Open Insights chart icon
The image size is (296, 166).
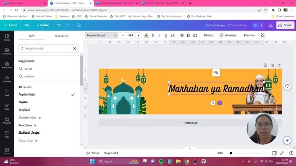(x=271, y=25)
